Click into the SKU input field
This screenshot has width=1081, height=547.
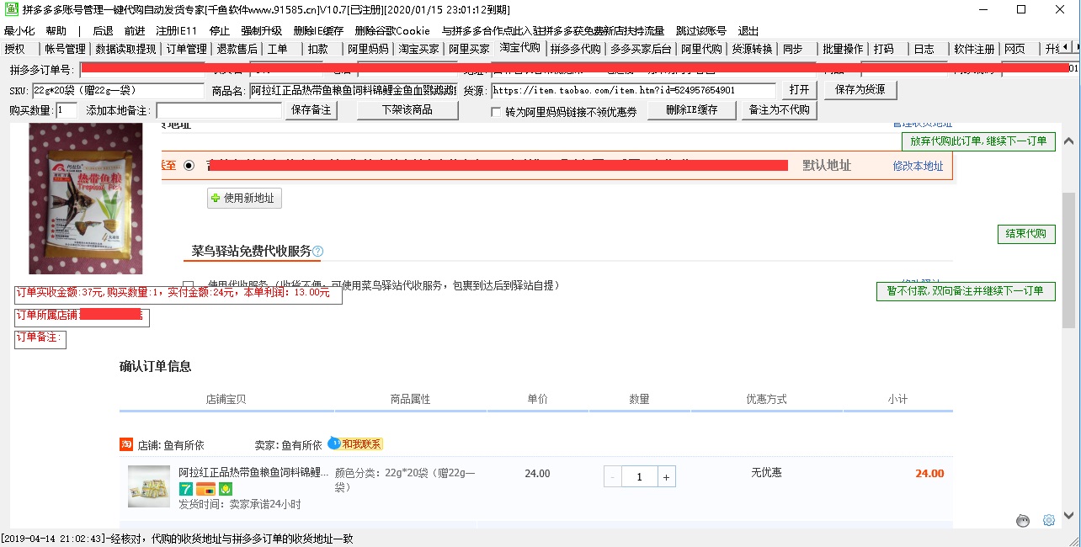(x=118, y=90)
